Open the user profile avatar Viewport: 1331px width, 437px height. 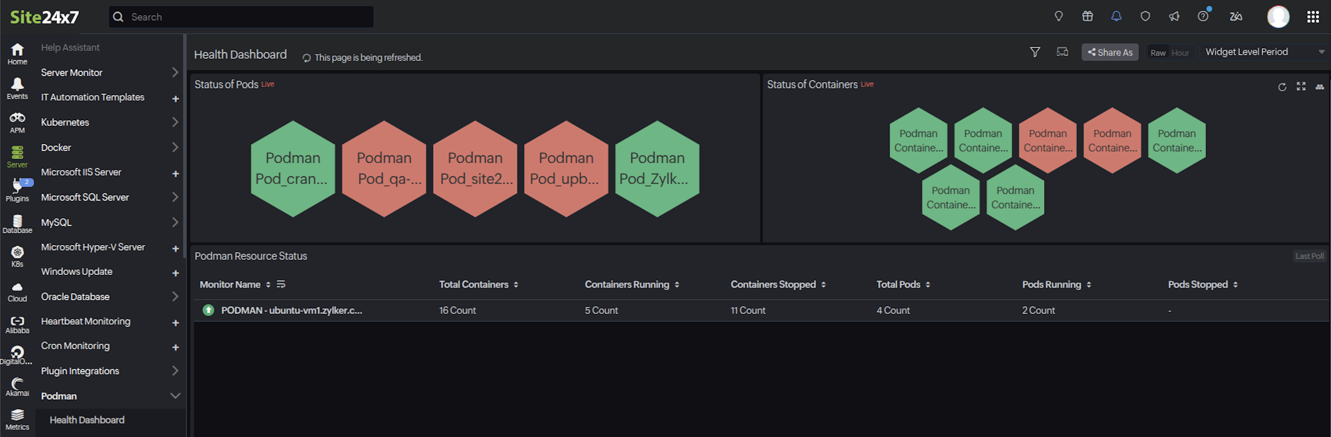point(1278,17)
